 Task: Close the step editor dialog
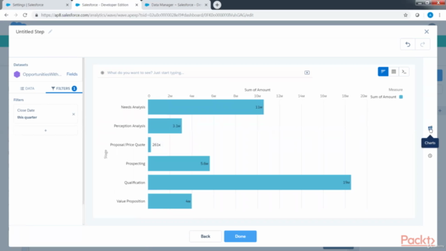tap(426, 31)
